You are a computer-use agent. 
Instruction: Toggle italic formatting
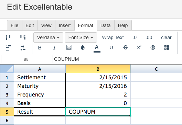pyautogui.click(x=54, y=48)
